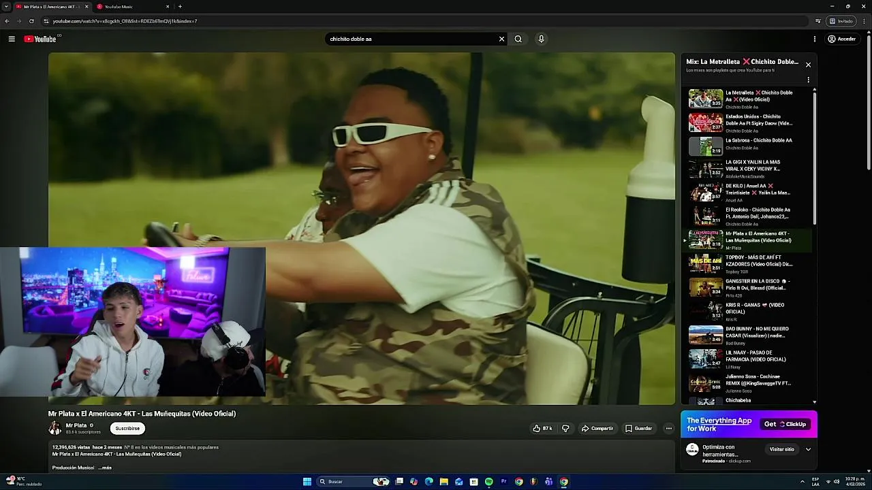Select DE KILO | Anuel AA playlist item
This screenshot has width=872, height=490.
click(749, 193)
